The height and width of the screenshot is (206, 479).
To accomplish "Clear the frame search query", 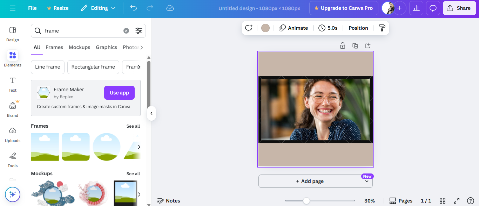I will pos(126,31).
